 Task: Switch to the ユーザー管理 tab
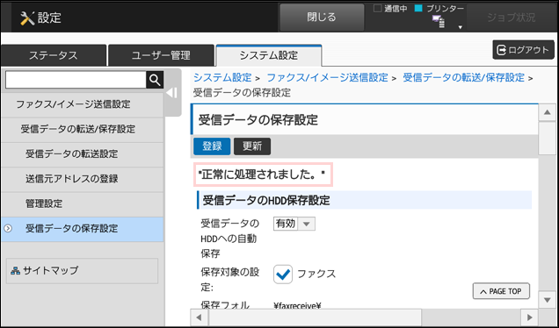(161, 55)
